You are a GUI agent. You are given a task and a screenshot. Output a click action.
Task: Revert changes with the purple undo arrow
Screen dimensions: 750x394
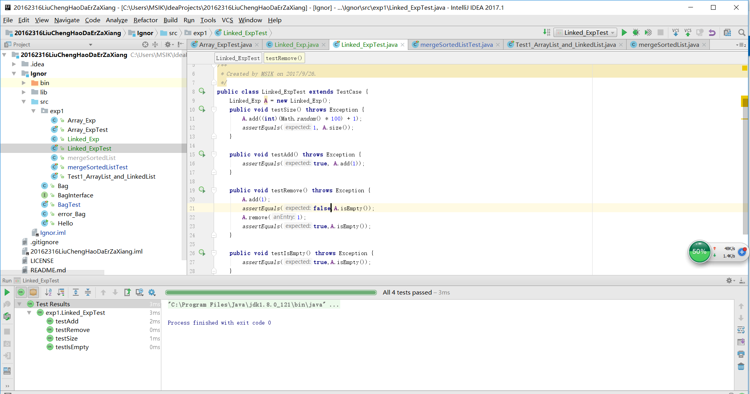(x=712, y=33)
